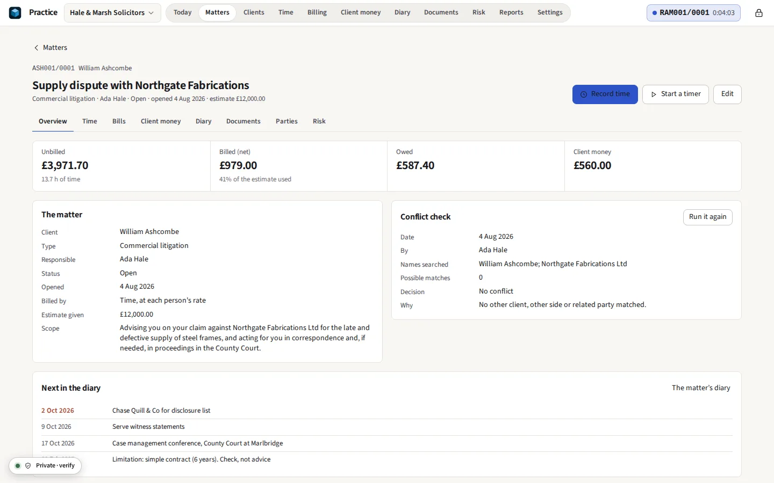Click responsible value Ada Hale in The matter
774x483 pixels.
[x=134, y=259]
